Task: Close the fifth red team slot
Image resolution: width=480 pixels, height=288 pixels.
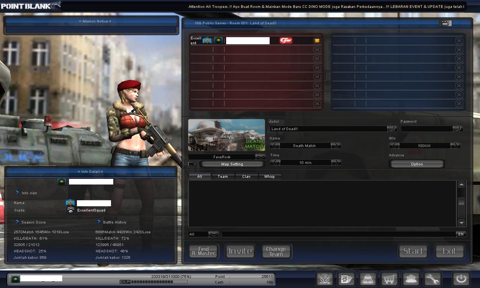Action: click(317, 76)
